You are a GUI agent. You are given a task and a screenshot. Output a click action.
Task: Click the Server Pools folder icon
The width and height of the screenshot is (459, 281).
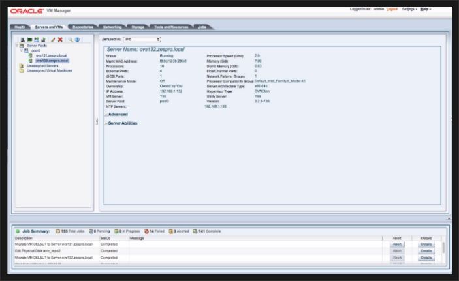click(x=22, y=46)
